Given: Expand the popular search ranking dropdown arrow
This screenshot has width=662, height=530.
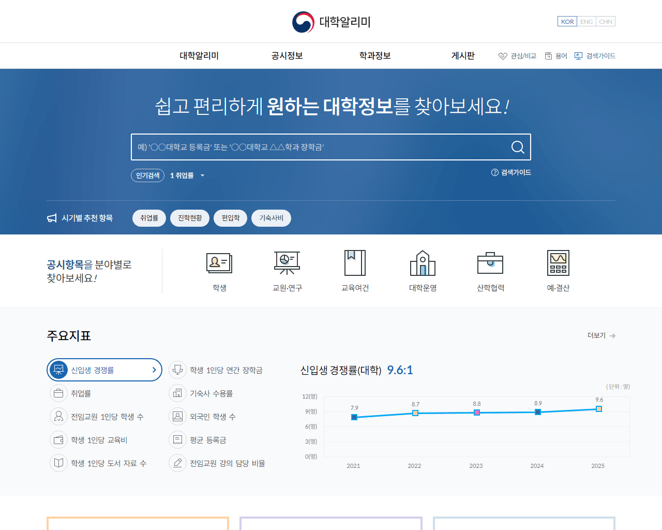Looking at the screenshot, I should pos(202,175).
